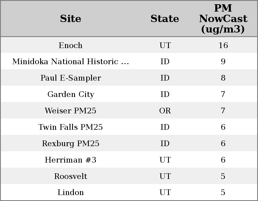This screenshot has height=201, width=258.
Task: Select Rexburg PM25 in the table
Action: 70,144
